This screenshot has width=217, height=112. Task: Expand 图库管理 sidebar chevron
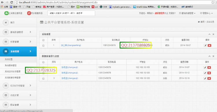[30, 105]
